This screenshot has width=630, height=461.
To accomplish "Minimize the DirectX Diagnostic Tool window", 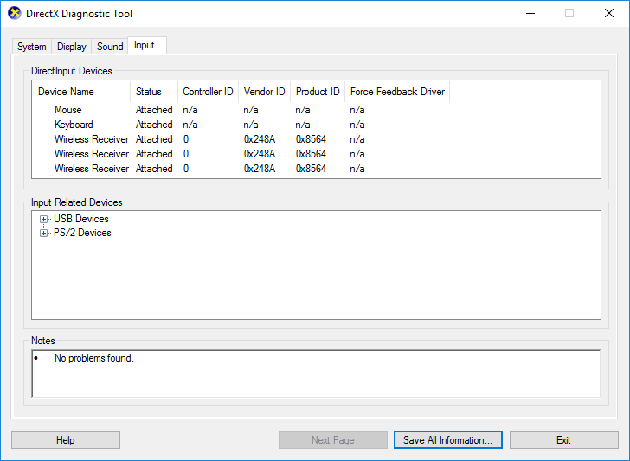I will pyautogui.click(x=530, y=13).
